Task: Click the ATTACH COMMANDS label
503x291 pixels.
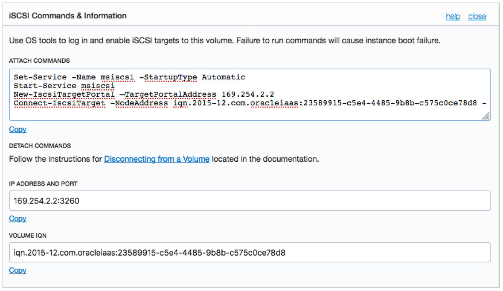Action: coord(39,61)
